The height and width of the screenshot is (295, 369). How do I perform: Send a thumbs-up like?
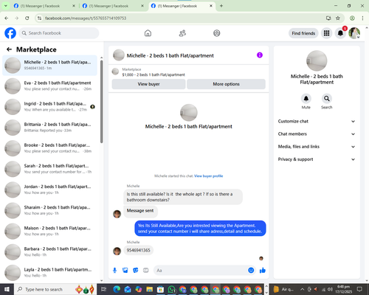263,271
